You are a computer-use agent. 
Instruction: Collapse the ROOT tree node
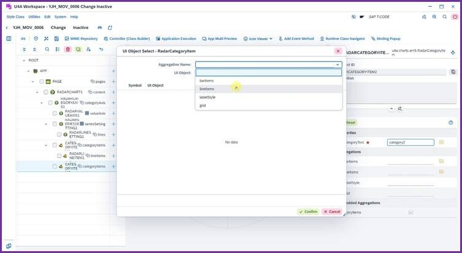[24, 60]
